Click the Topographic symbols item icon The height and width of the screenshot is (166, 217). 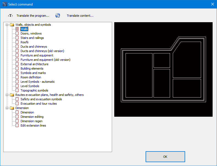(17, 90)
